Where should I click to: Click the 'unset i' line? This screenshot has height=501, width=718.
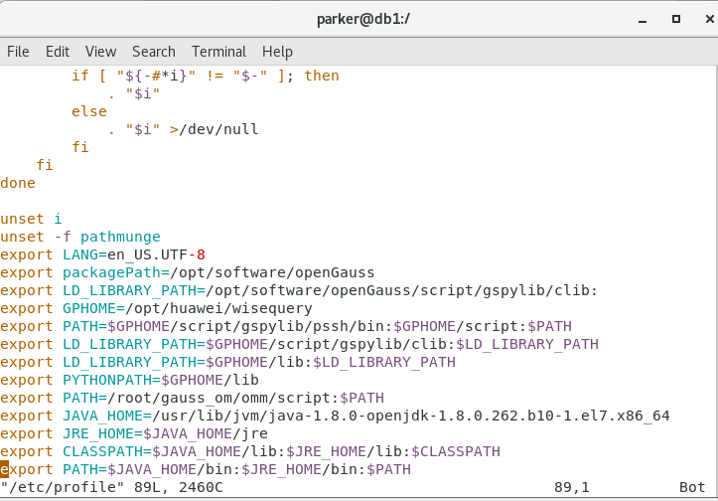pos(31,219)
